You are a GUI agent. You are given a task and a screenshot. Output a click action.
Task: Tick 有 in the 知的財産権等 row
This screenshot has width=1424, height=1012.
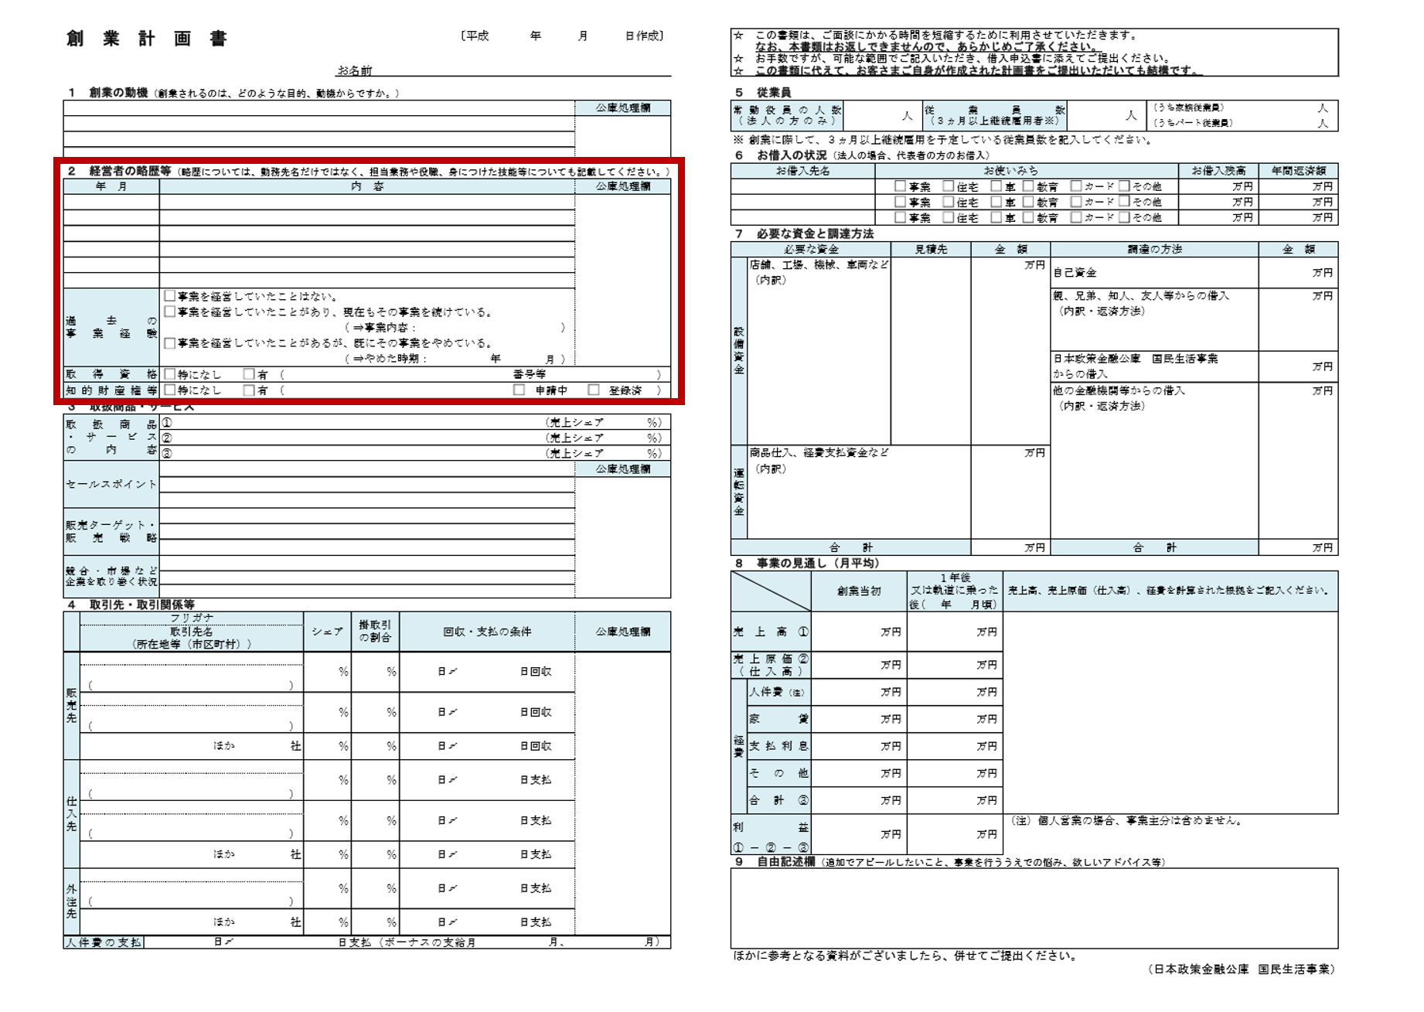pyautogui.click(x=248, y=390)
